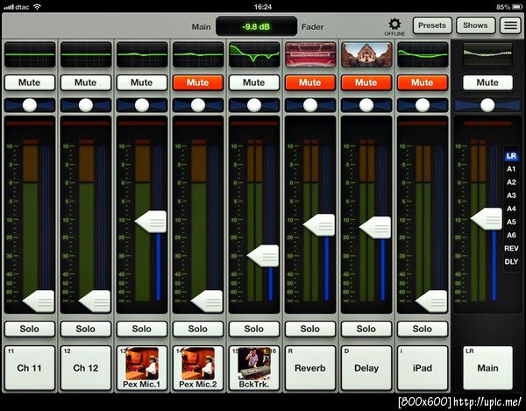
Task: Open the BckTrk. EQ curve thumbnail
Action: click(254, 54)
